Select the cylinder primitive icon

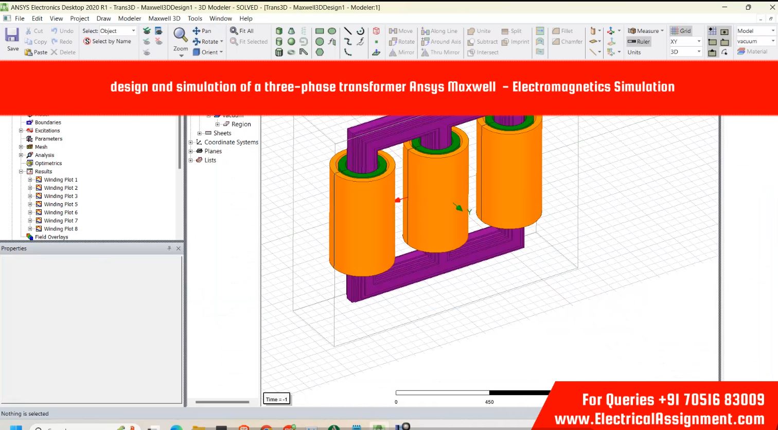click(279, 42)
